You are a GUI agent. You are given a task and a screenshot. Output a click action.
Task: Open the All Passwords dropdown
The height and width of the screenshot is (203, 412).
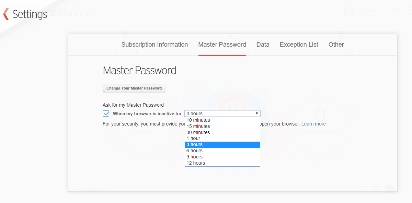90,189
